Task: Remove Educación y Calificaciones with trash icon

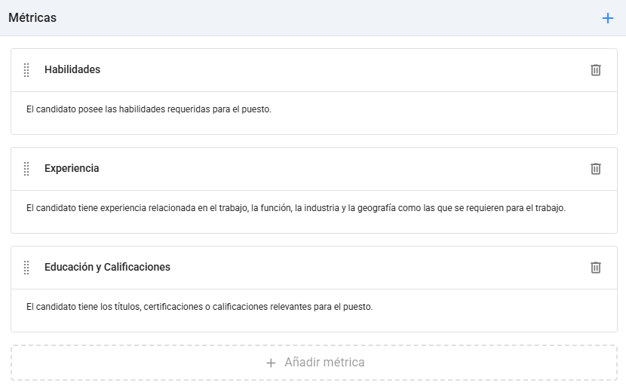Action: point(595,268)
